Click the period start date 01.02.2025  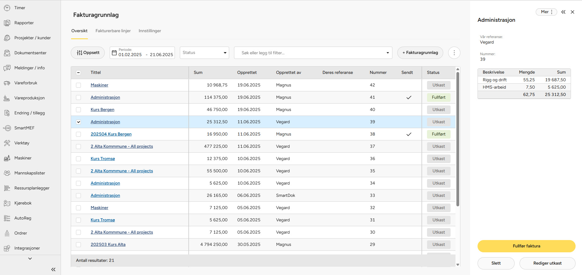pyautogui.click(x=130, y=55)
